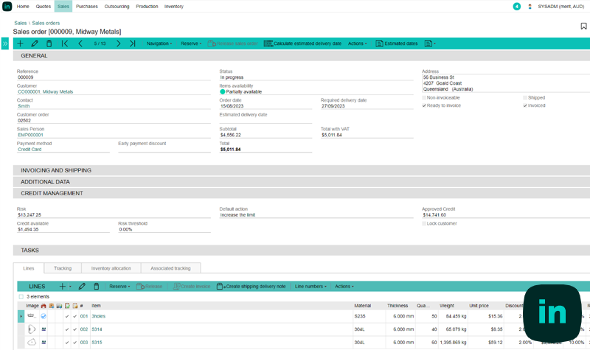The width and height of the screenshot is (590, 350).
Task: Delete sales order using top trash icon
Action: coord(49,43)
